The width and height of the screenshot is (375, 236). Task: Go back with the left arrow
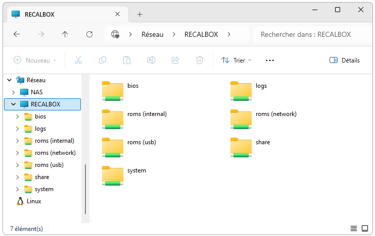point(17,34)
